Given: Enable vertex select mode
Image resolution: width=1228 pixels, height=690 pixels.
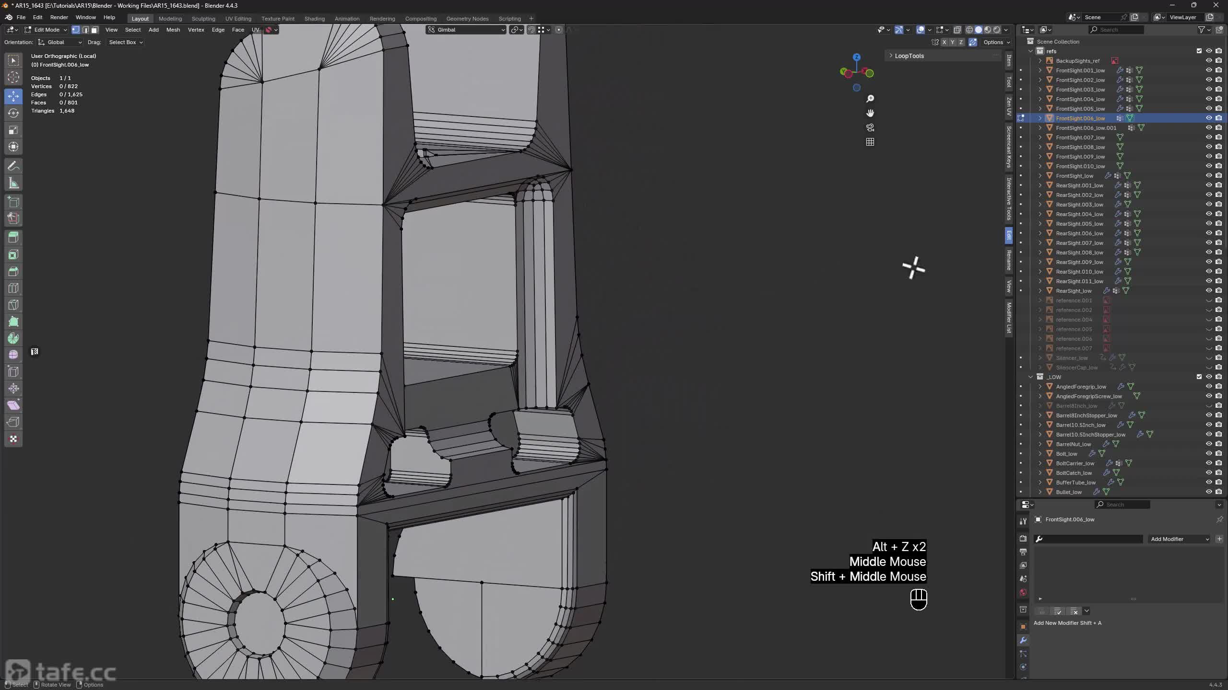Looking at the screenshot, I should coord(76,30).
